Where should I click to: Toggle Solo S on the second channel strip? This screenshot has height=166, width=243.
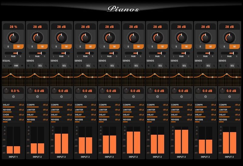coord(32,46)
